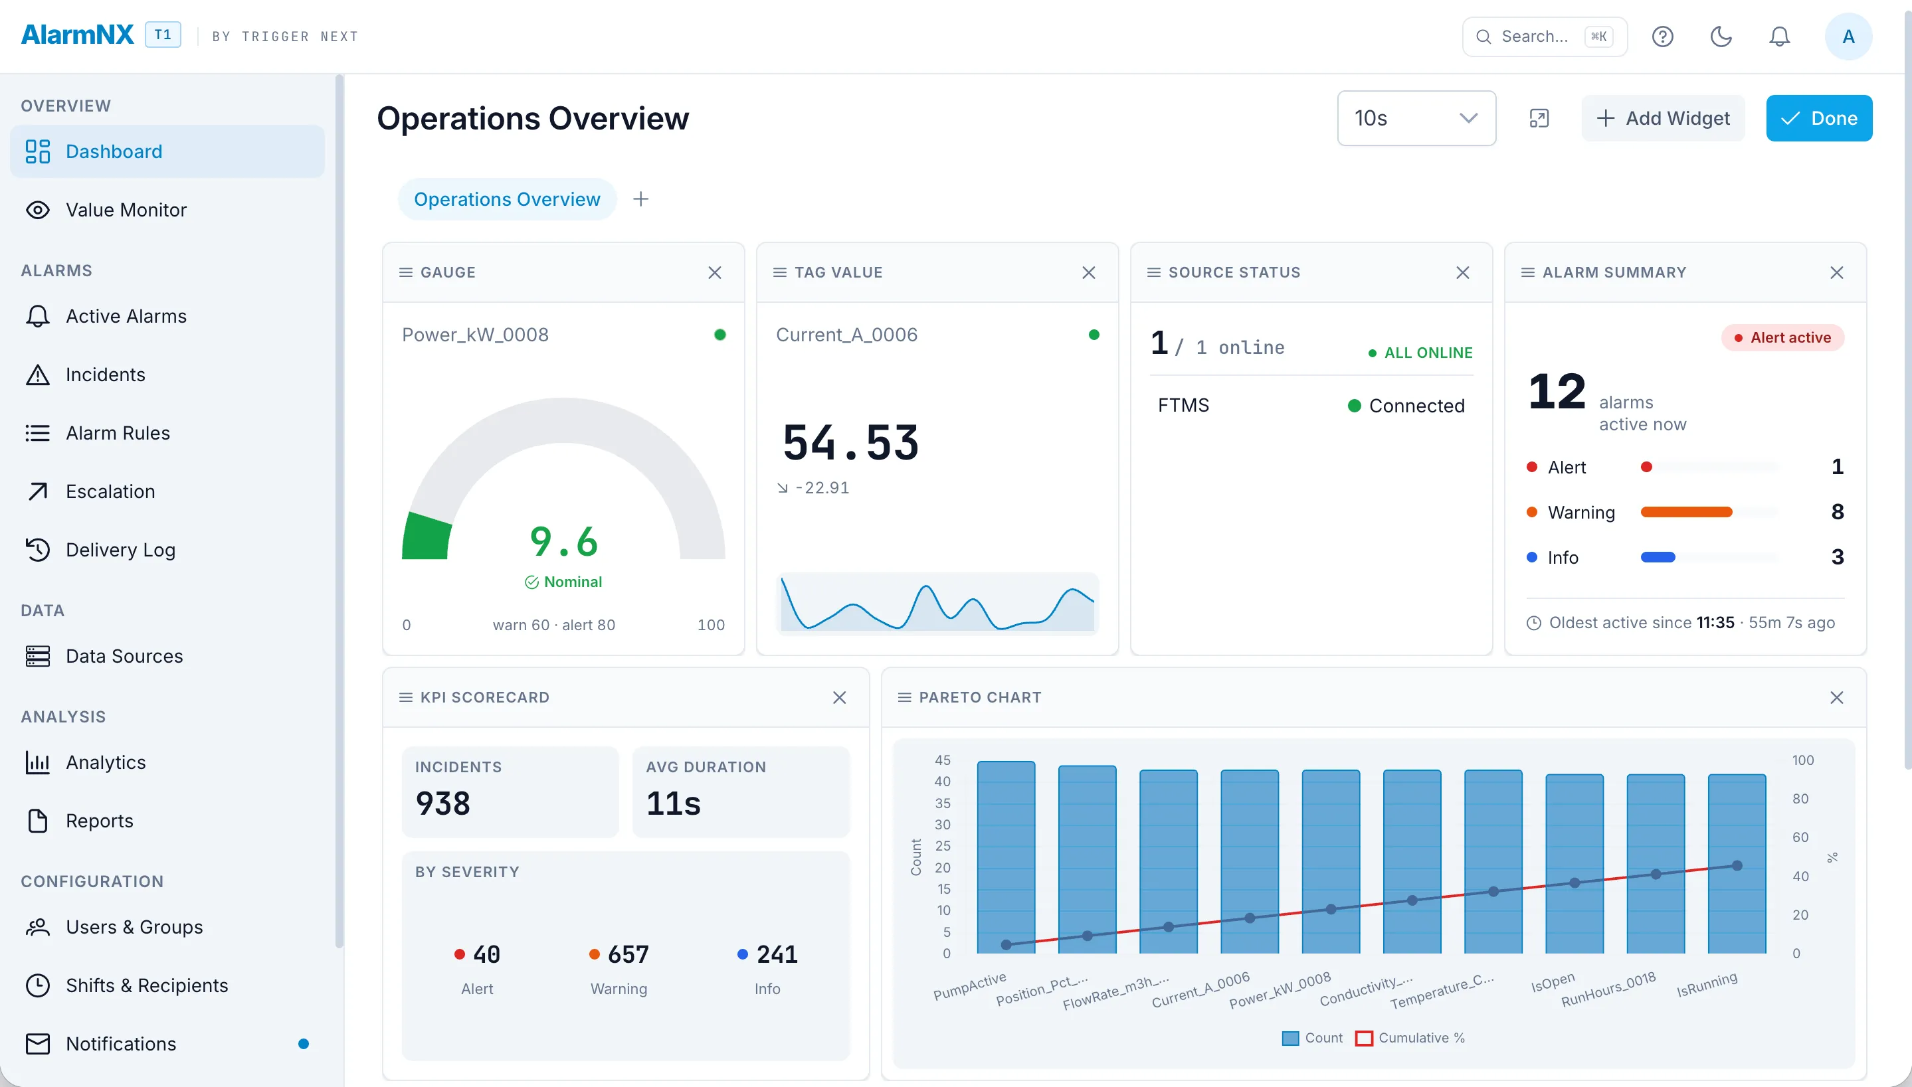Click the Notifications envelope icon
Image resolution: width=1912 pixels, height=1087 pixels.
click(x=37, y=1044)
